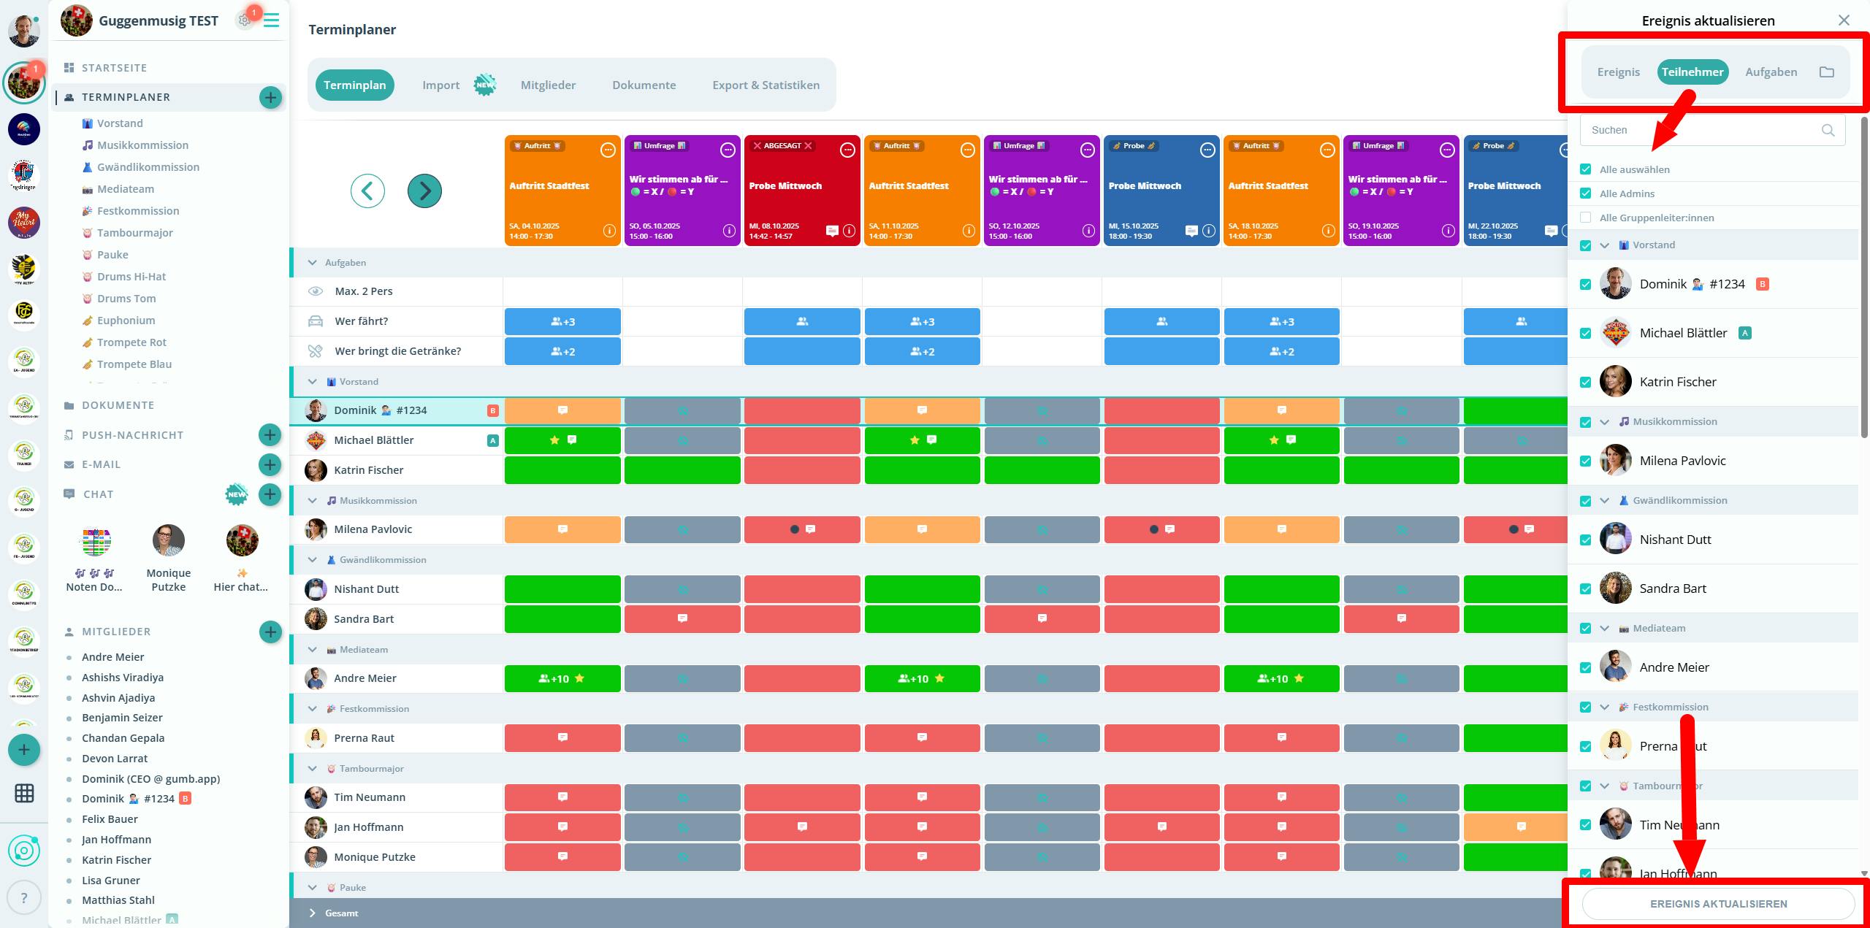Click the hamburger menu next to Guggenmusig TEST
The height and width of the screenshot is (928, 1870).
[272, 20]
